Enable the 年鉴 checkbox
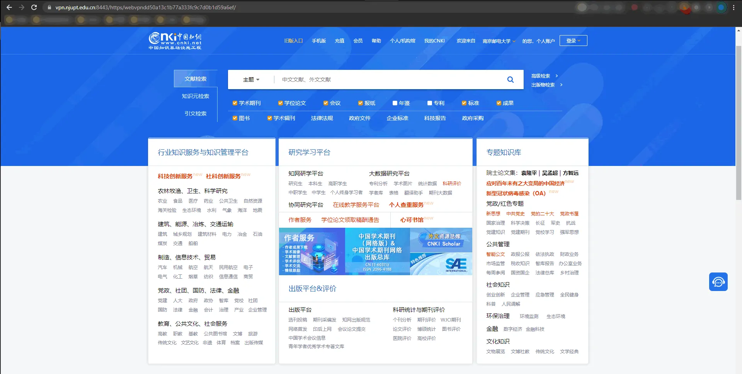The image size is (742, 374). tap(395, 103)
